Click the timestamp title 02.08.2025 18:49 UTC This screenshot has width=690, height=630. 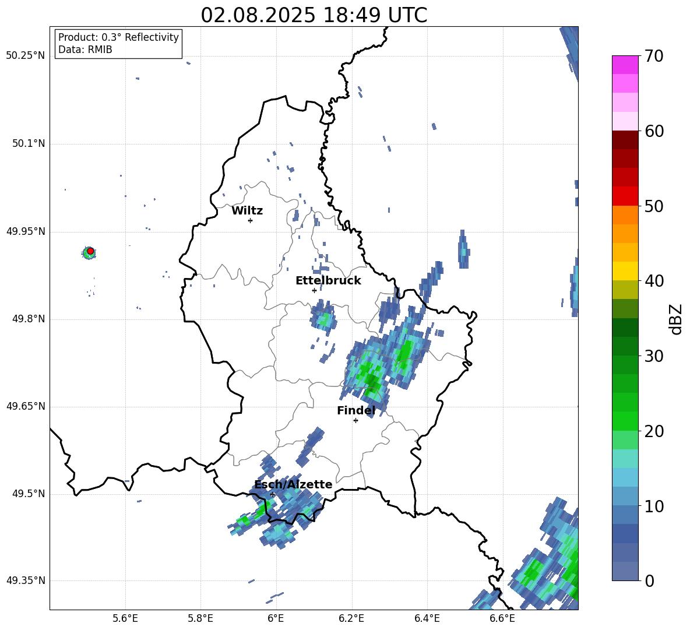click(314, 15)
